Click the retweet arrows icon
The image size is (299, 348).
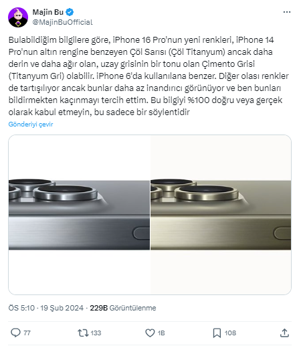83,333
